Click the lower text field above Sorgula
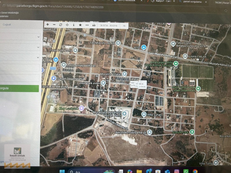The width and height of the screenshot is (231, 173). [x=20, y=78]
